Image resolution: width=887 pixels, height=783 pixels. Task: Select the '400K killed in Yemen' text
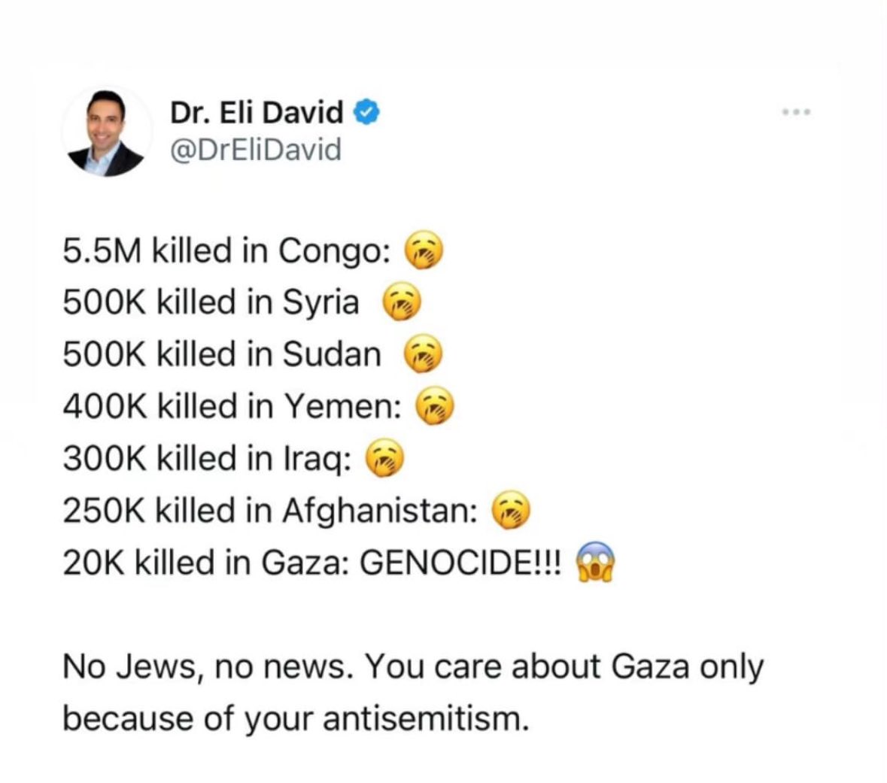tap(232, 406)
